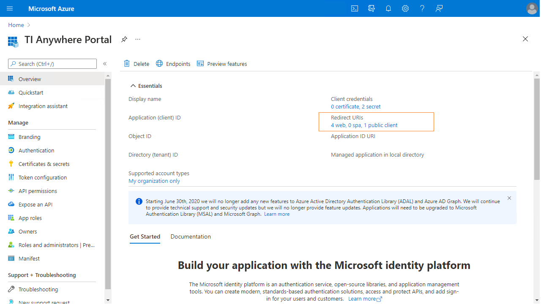
Task: Open the Azure portal hamburger menu
Action: click(10, 8)
